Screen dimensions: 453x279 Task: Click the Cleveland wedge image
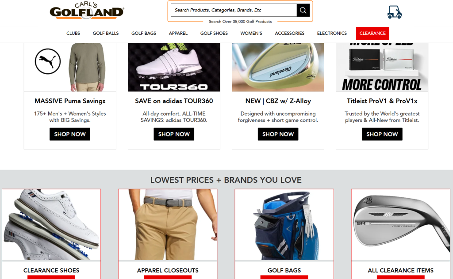278,67
